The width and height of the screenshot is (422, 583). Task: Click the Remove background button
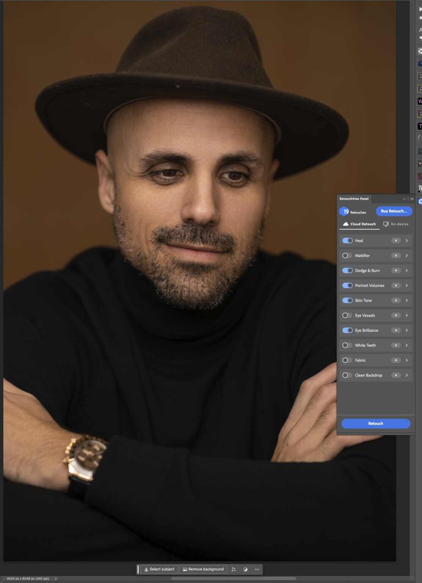pyautogui.click(x=203, y=569)
